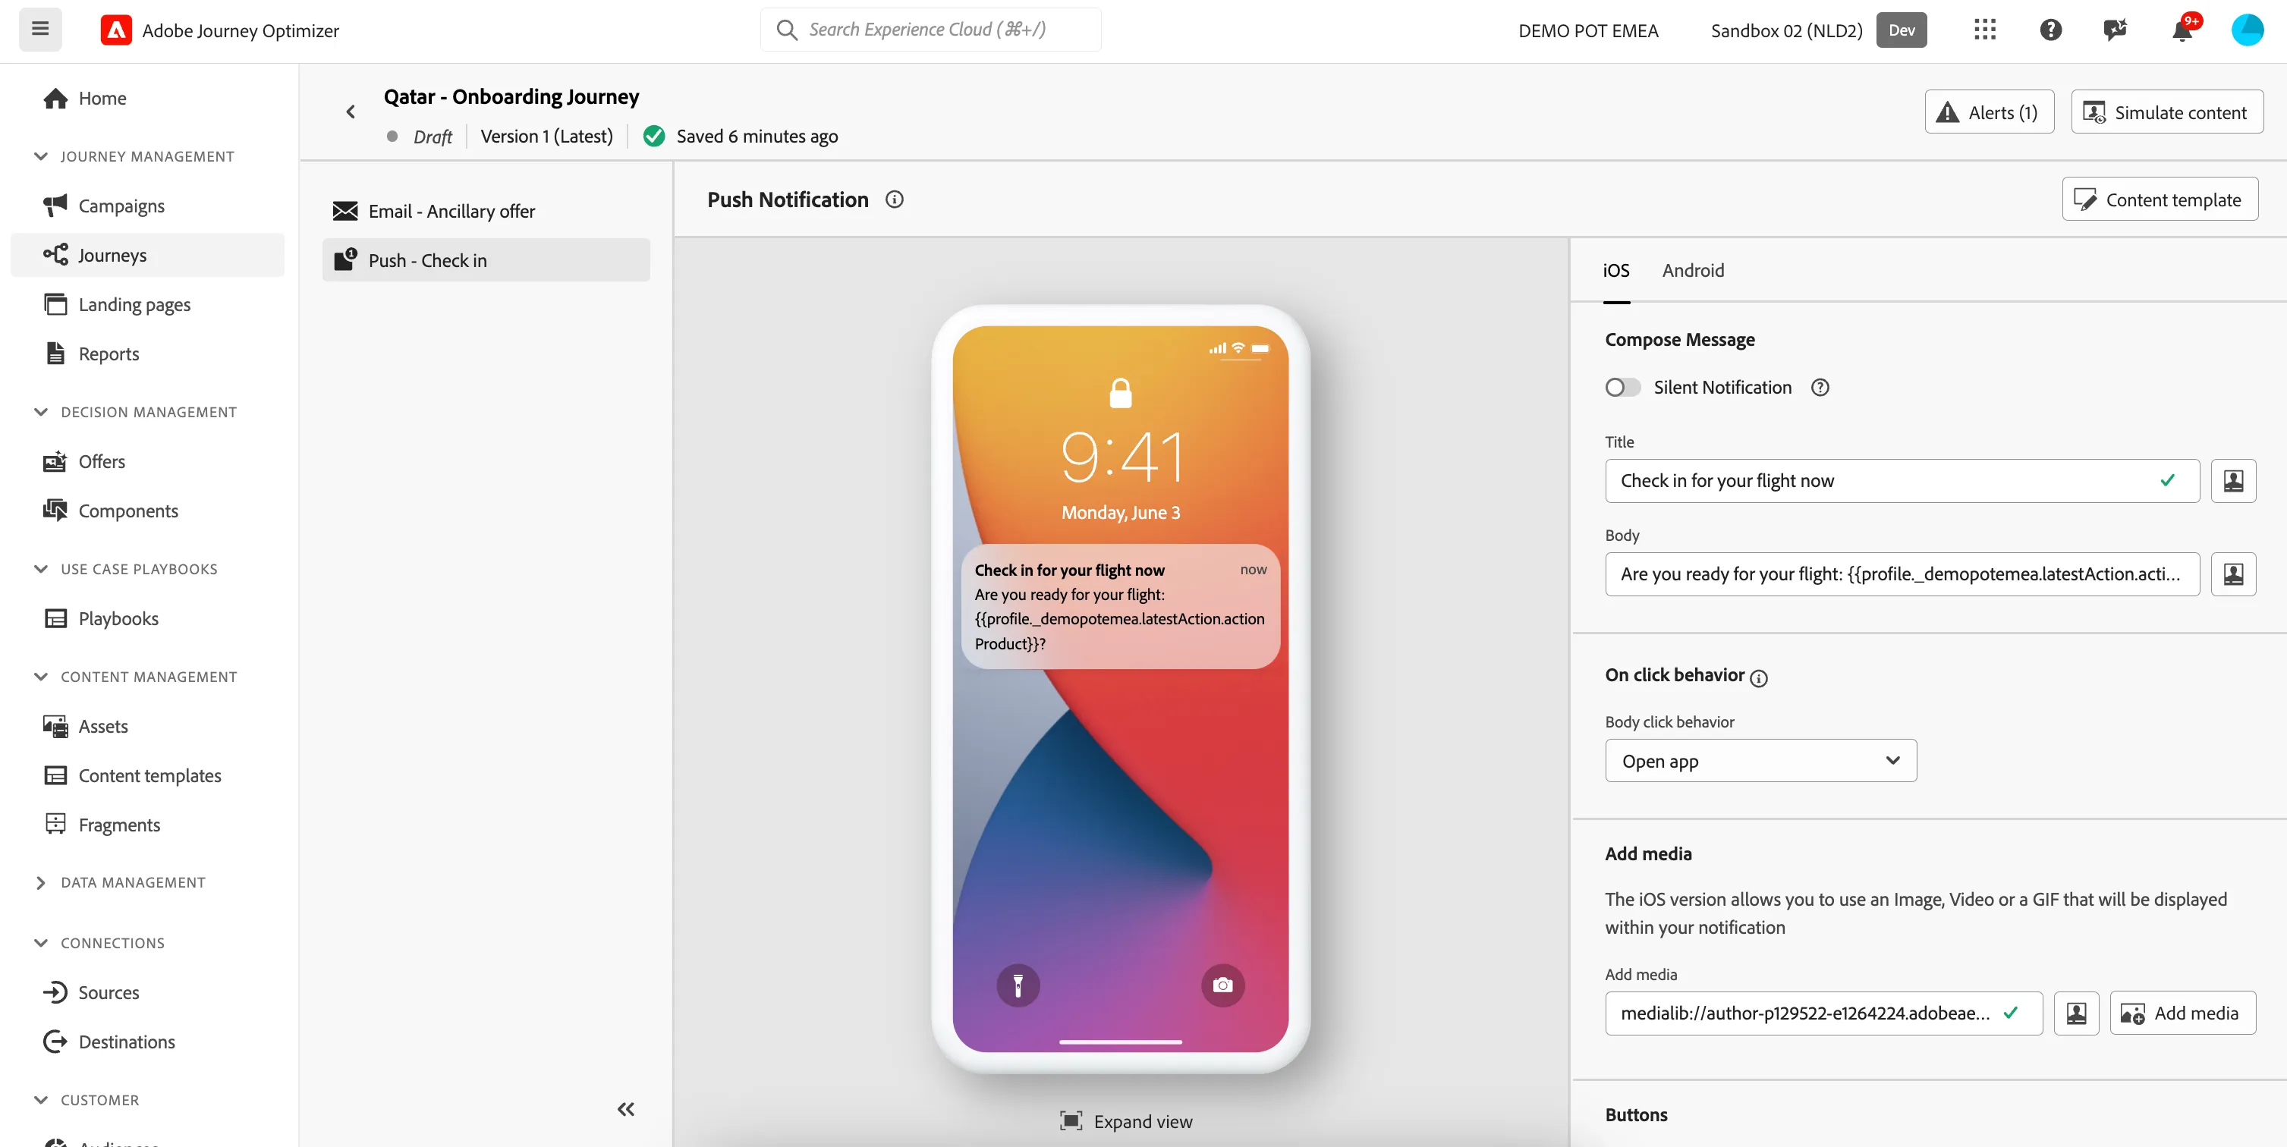The height and width of the screenshot is (1147, 2287).
Task: Click the On click behavior info icon
Action: click(x=1759, y=678)
